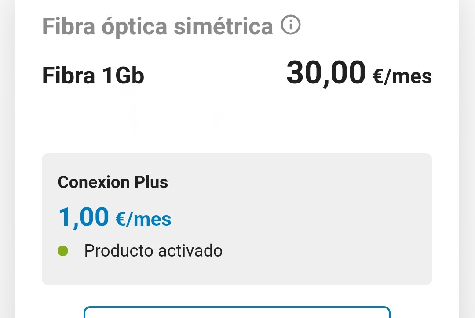475x318 pixels.
Task: Click the green Producto activado status dot
Action: [63, 250]
